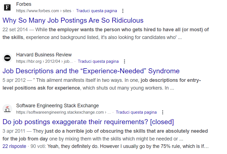Open three-dot menu for Forbes result
227x154 pixels.
(123, 11)
